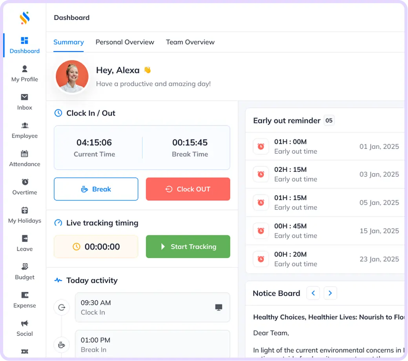Click the 15 Jan, 2025 date
Viewport: 408px width, 361px height.
pos(379,231)
